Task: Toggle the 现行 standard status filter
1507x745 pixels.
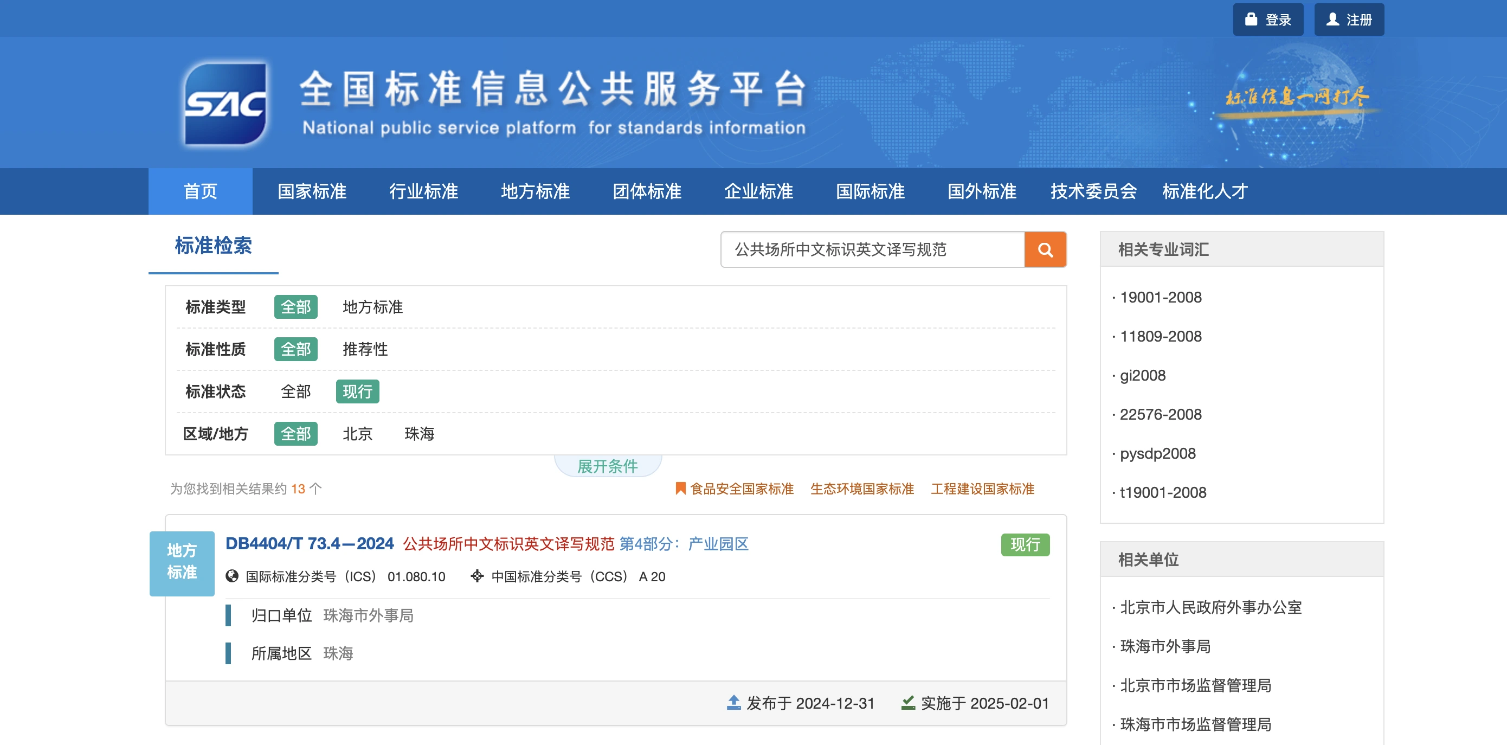Action: 357,391
